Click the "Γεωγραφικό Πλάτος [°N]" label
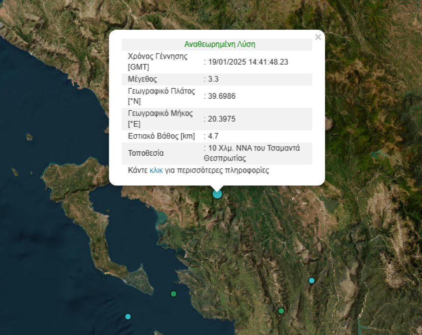 click(162, 96)
